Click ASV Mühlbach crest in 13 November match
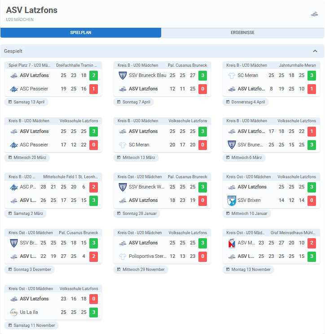The height and width of the screenshot is (334, 325). pos(232,243)
